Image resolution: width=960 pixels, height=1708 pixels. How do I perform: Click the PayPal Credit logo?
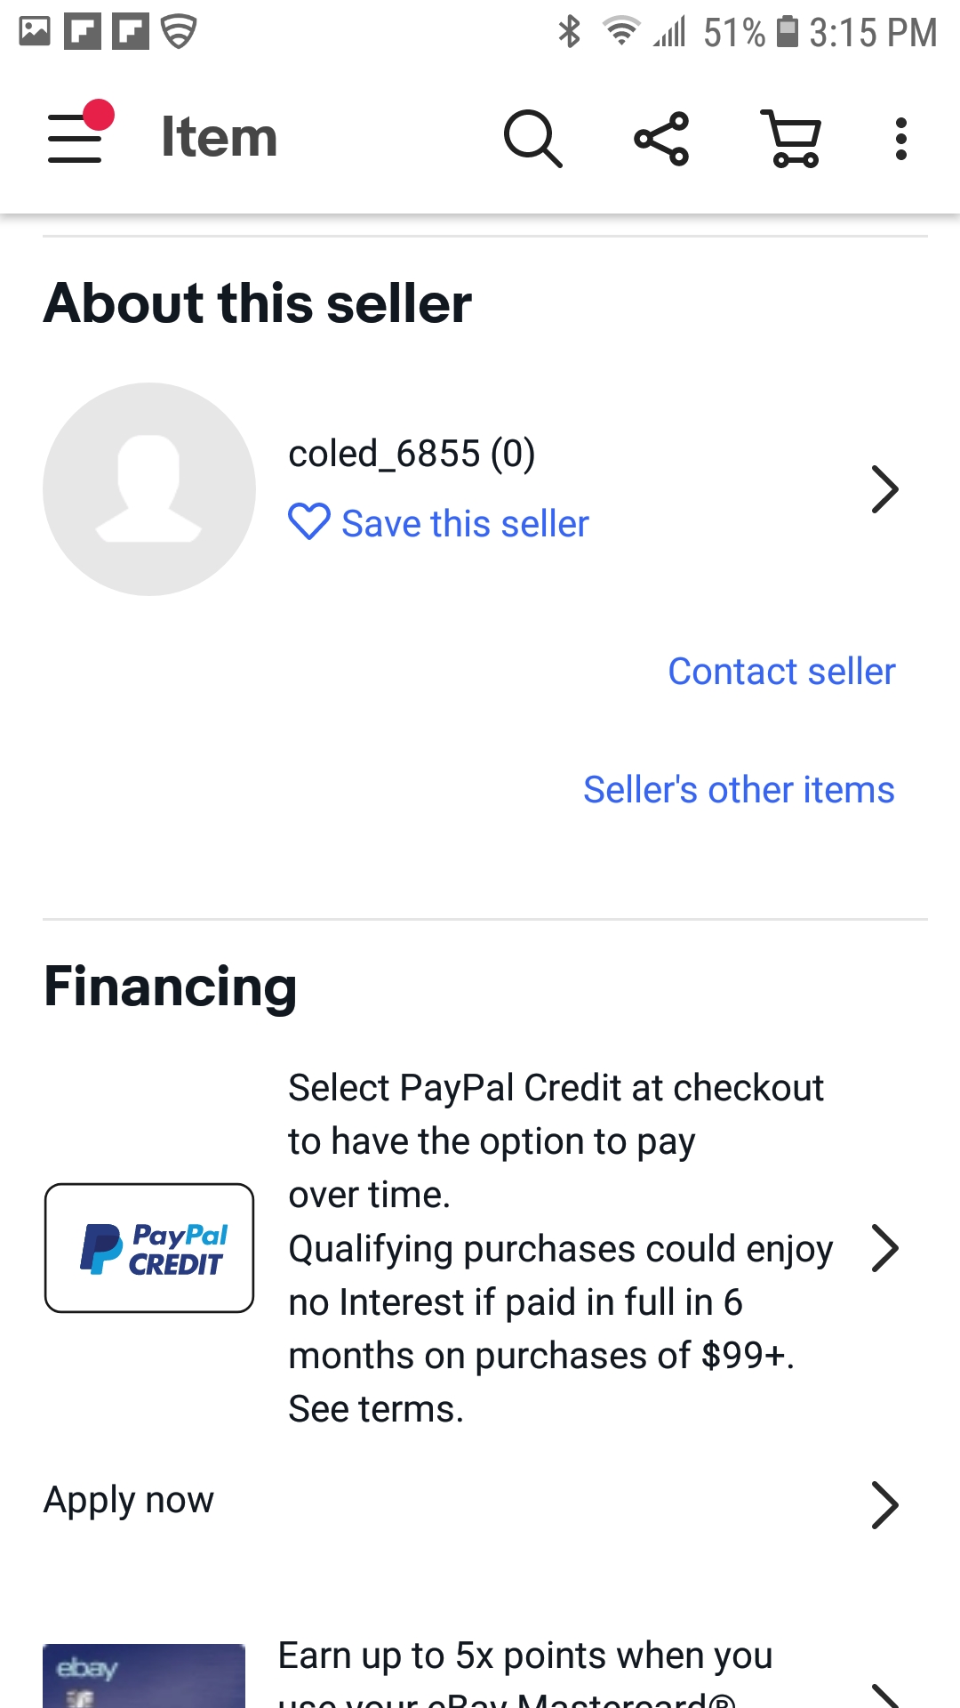149,1247
